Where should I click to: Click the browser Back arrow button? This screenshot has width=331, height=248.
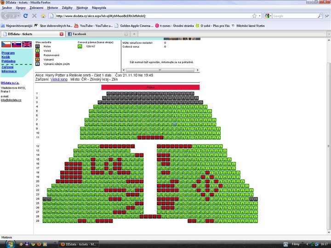point(6,16)
